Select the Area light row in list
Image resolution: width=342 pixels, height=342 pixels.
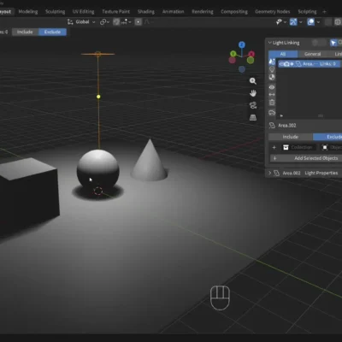coord(310,64)
